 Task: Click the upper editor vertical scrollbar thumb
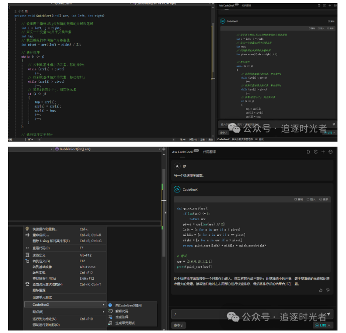(x=213, y=47)
